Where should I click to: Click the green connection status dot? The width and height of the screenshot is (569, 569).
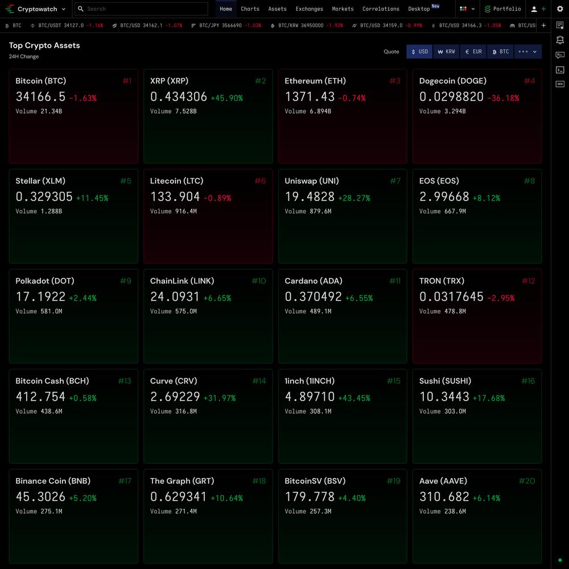click(560, 560)
